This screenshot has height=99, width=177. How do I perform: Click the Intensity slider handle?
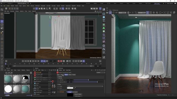coord(88,80)
